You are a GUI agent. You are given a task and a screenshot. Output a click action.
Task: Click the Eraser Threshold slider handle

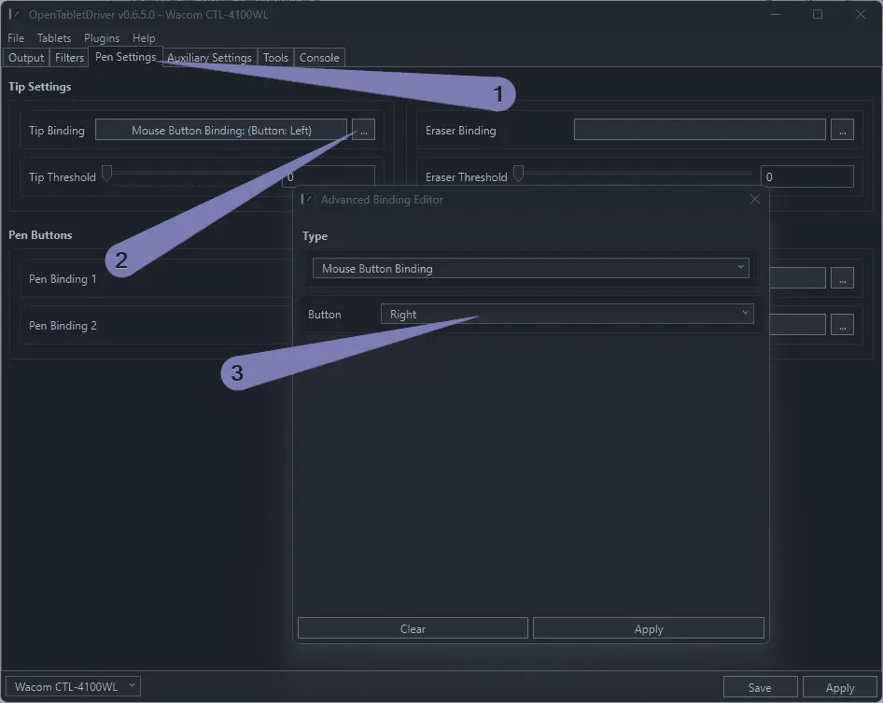(519, 173)
